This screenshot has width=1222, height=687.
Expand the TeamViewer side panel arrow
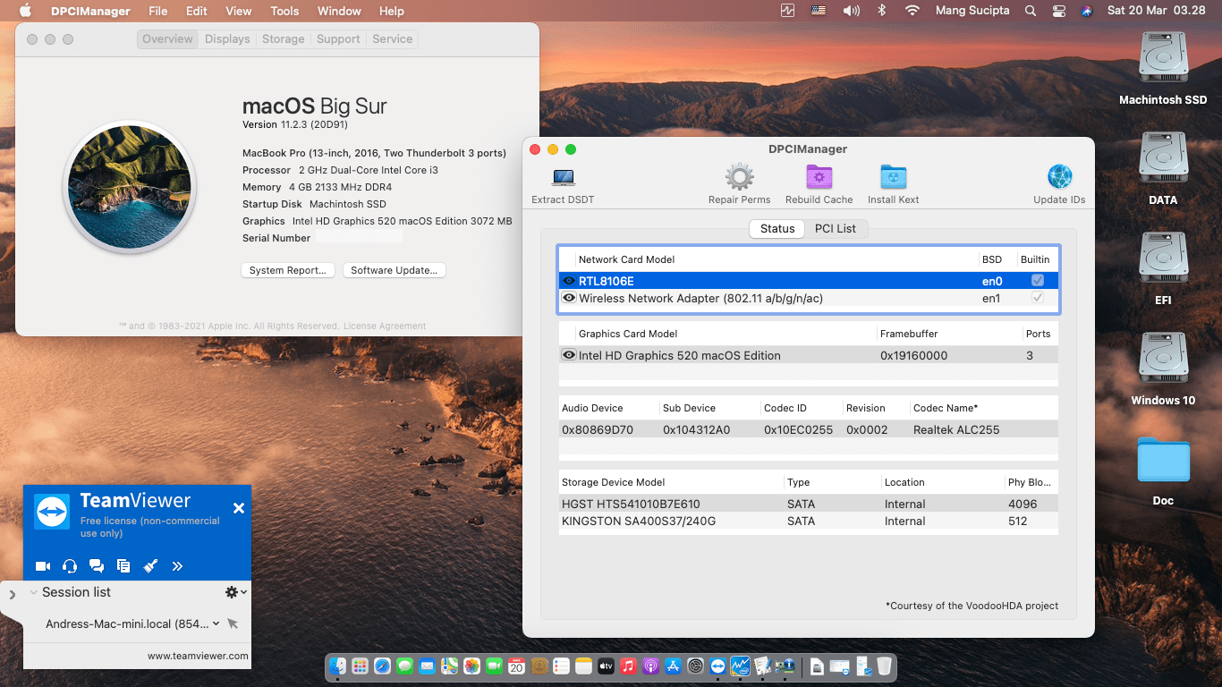pyautogui.click(x=13, y=594)
